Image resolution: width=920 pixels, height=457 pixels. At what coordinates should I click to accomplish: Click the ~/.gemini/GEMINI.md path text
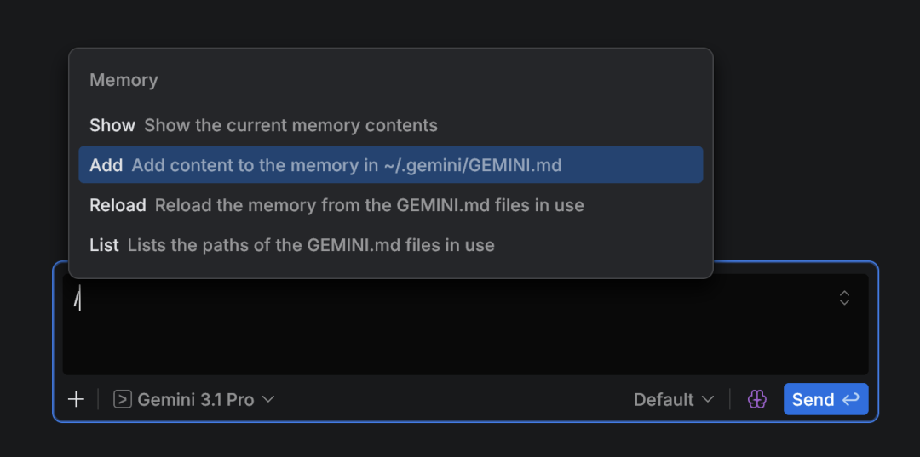[x=473, y=165]
